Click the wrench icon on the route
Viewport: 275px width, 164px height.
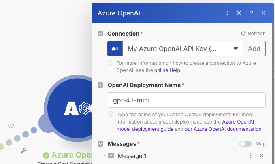(x=23, y=151)
